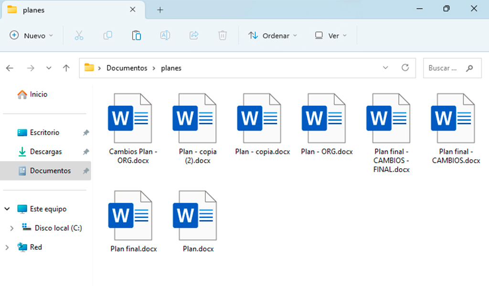
Task: Click Documentos in the address breadcrumb
Action: (127, 68)
